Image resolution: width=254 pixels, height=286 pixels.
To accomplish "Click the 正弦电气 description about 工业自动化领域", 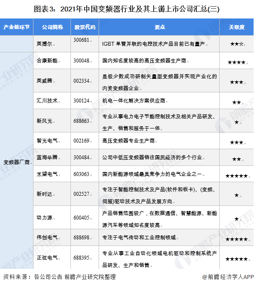I will (159, 259).
